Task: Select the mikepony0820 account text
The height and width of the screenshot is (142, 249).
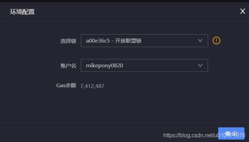Action: (x=105, y=66)
